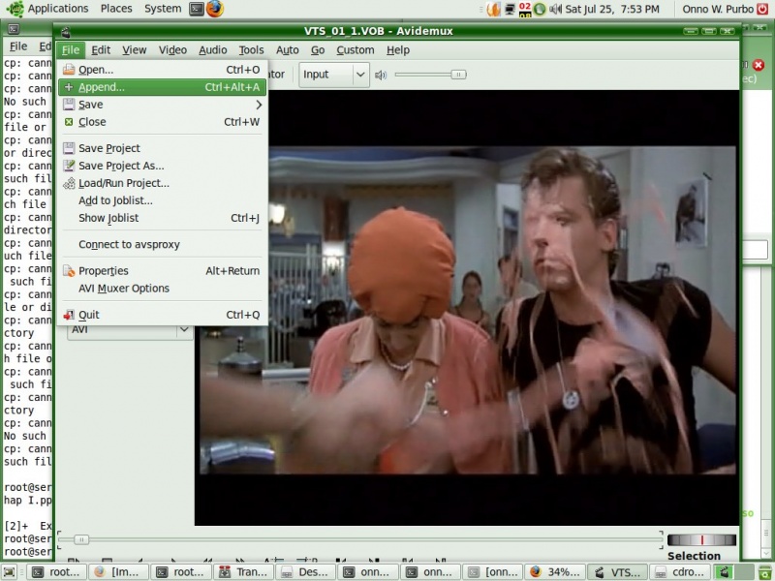Select the Save Project icon
Image resolution: width=775 pixels, height=581 pixels.
pyautogui.click(x=71, y=148)
